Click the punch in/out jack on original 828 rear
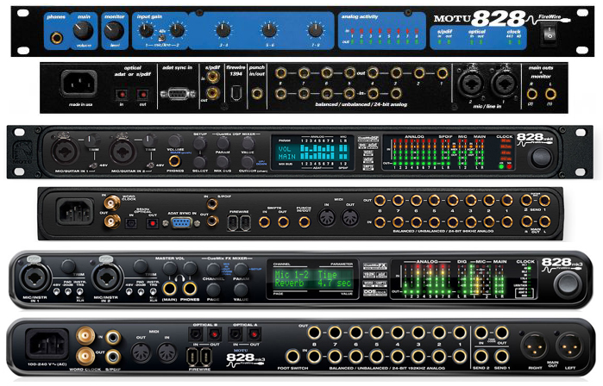This screenshot has height=386, width=603. tap(257, 93)
